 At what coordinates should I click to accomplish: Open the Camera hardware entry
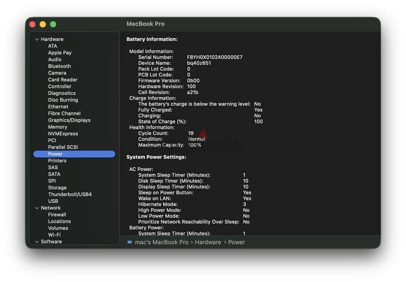tap(57, 73)
